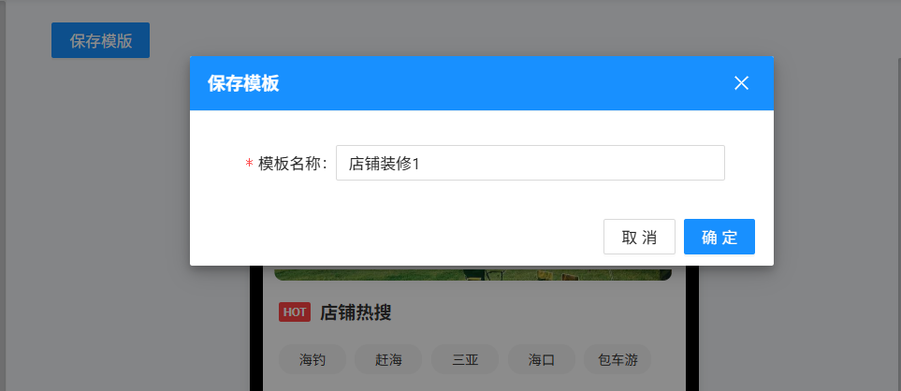Close the 保存模板 dialog with X icon
901x391 pixels.
[x=741, y=83]
